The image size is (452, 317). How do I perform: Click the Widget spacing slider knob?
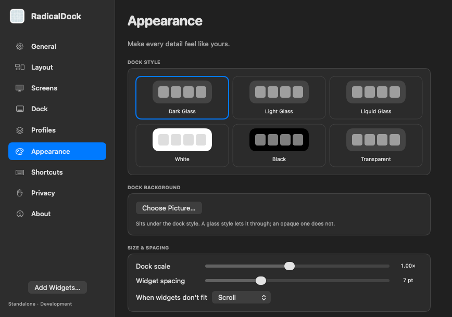(261, 281)
